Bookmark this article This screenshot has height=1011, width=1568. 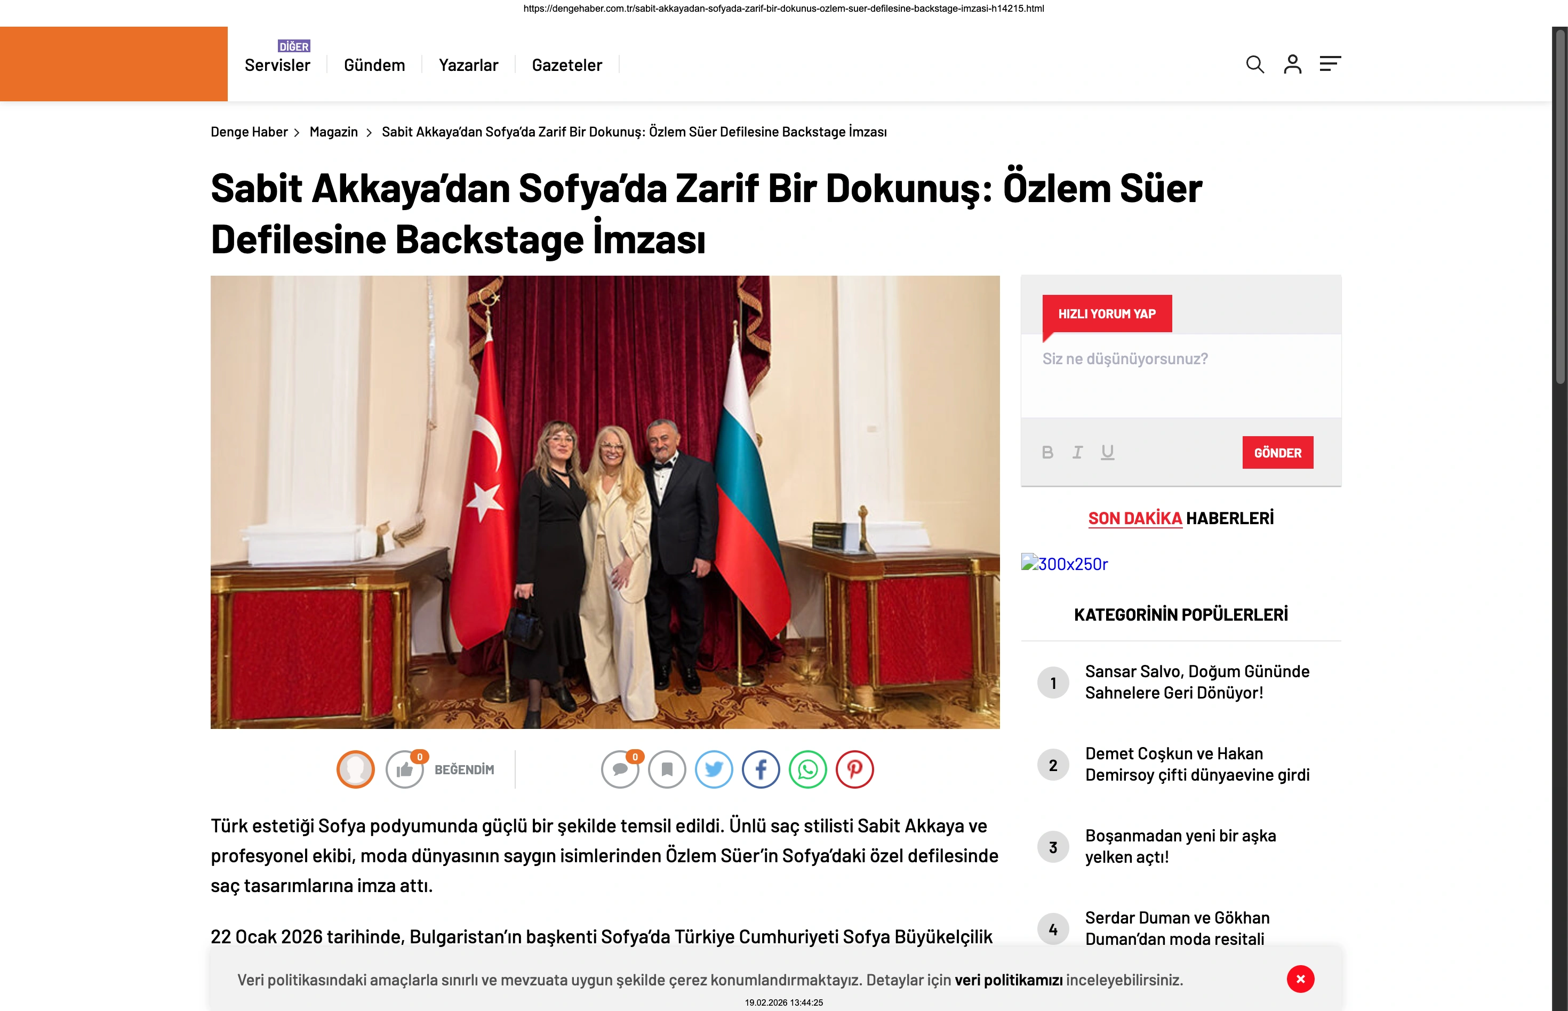[667, 769]
